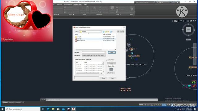Go back using the Look in back arrow icon
Image resolution: width=198 pixels, height=111 pixels.
pyautogui.click(x=103, y=31)
